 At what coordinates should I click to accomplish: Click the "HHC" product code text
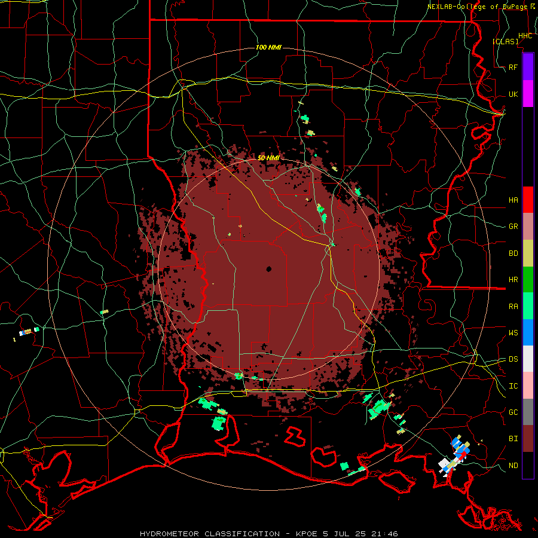pyautogui.click(x=525, y=36)
